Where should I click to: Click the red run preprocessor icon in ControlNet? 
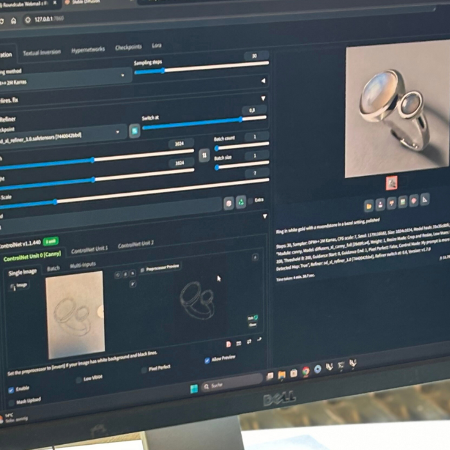click(x=229, y=344)
